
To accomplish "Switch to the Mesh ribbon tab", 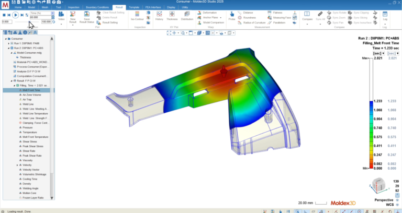I will 45,7.
